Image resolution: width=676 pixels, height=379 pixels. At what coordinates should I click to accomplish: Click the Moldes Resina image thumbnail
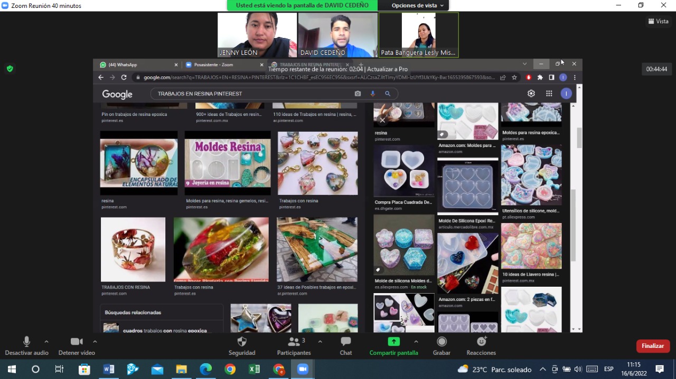228,163
